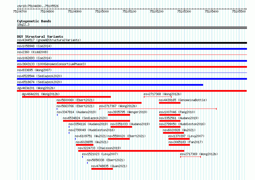Click nsv6020928 (Wu2021) label
Image resolution: width=255 pixels, height=180 pixels.
pyautogui.click(x=179, y=130)
